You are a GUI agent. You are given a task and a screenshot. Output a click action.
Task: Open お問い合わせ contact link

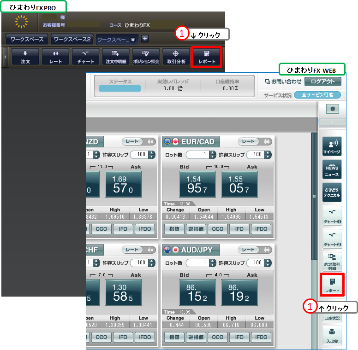click(x=283, y=82)
